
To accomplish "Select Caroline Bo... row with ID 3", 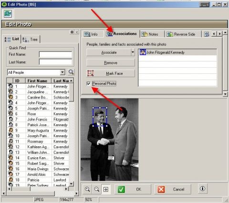I will point(38,97).
